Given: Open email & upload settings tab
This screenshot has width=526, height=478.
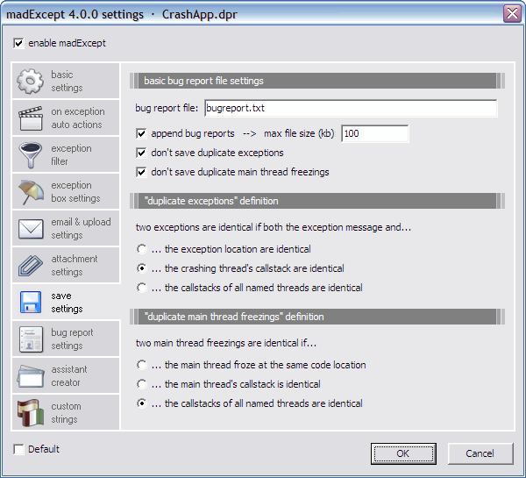Looking at the screenshot, I should pos(66,229).
